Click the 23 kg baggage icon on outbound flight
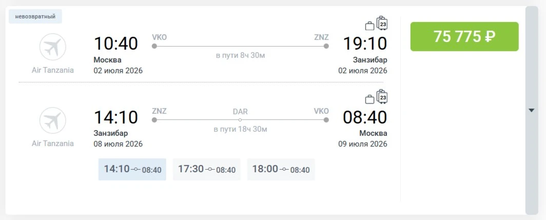 click(x=382, y=23)
